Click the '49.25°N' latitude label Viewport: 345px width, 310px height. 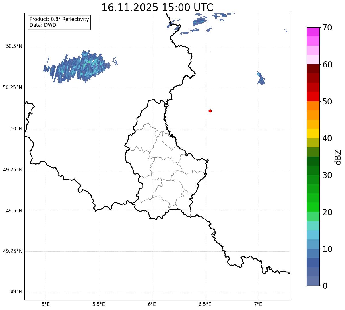(12, 251)
